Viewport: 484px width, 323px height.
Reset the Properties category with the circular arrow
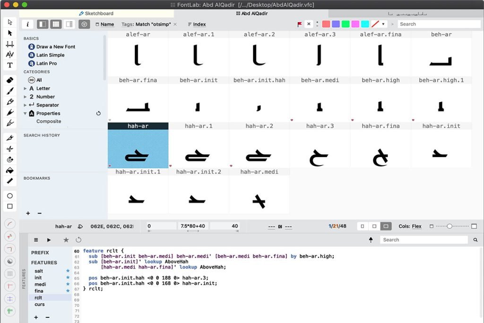98,113
